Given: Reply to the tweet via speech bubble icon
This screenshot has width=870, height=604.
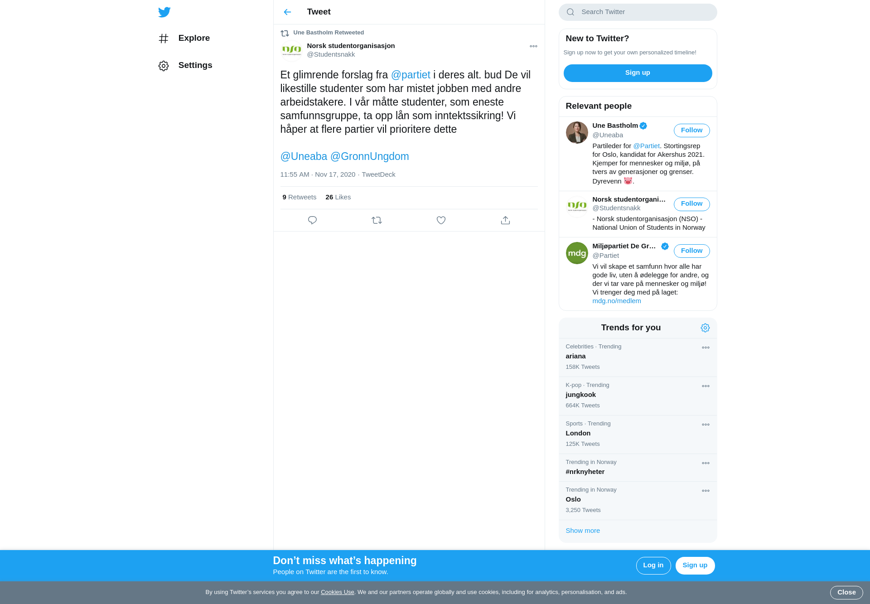Looking at the screenshot, I should (x=312, y=220).
